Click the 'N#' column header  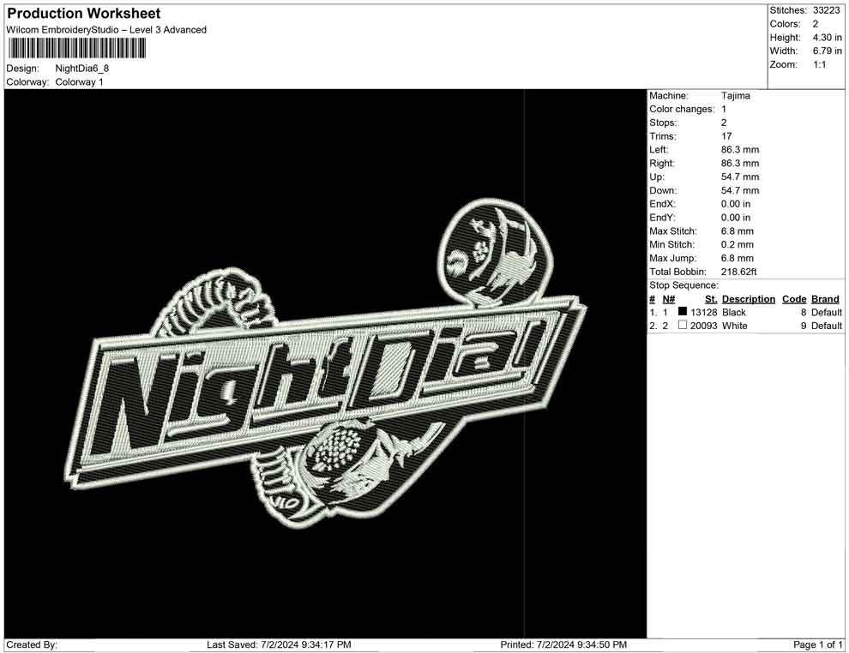669,299
